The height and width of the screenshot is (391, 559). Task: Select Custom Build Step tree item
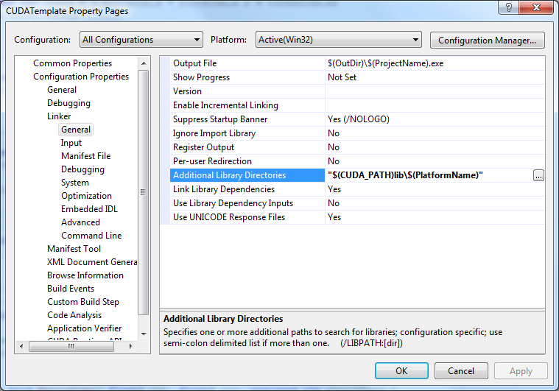tap(83, 302)
